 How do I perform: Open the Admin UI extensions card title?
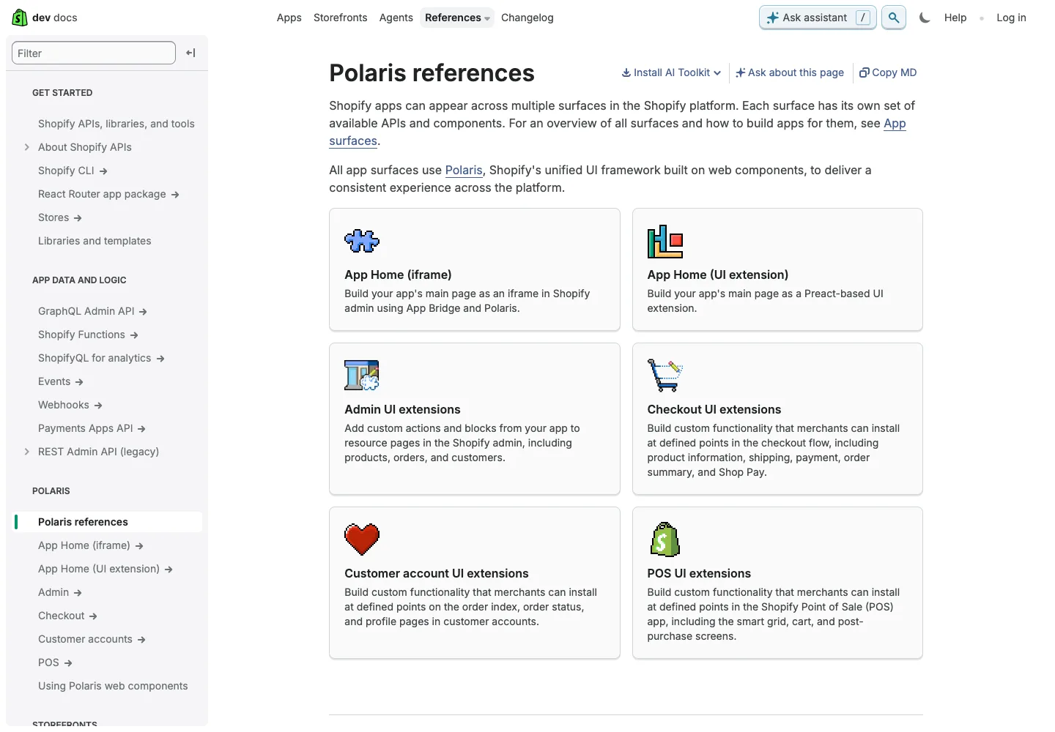(x=402, y=409)
